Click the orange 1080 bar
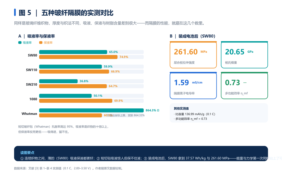The image size is (282, 172). (x=76, y=101)
